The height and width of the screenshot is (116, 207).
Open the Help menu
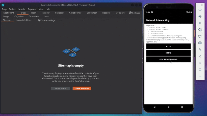click(x=48, y=9)
